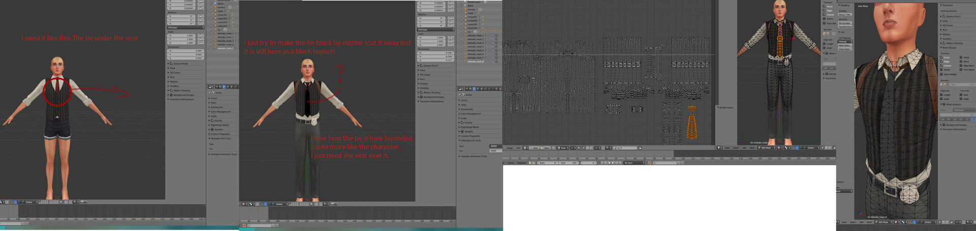Toggle Background Images checkbox in leftmost Blender screenshot
This screenshot has height=231, width=976.
point(171,95)
